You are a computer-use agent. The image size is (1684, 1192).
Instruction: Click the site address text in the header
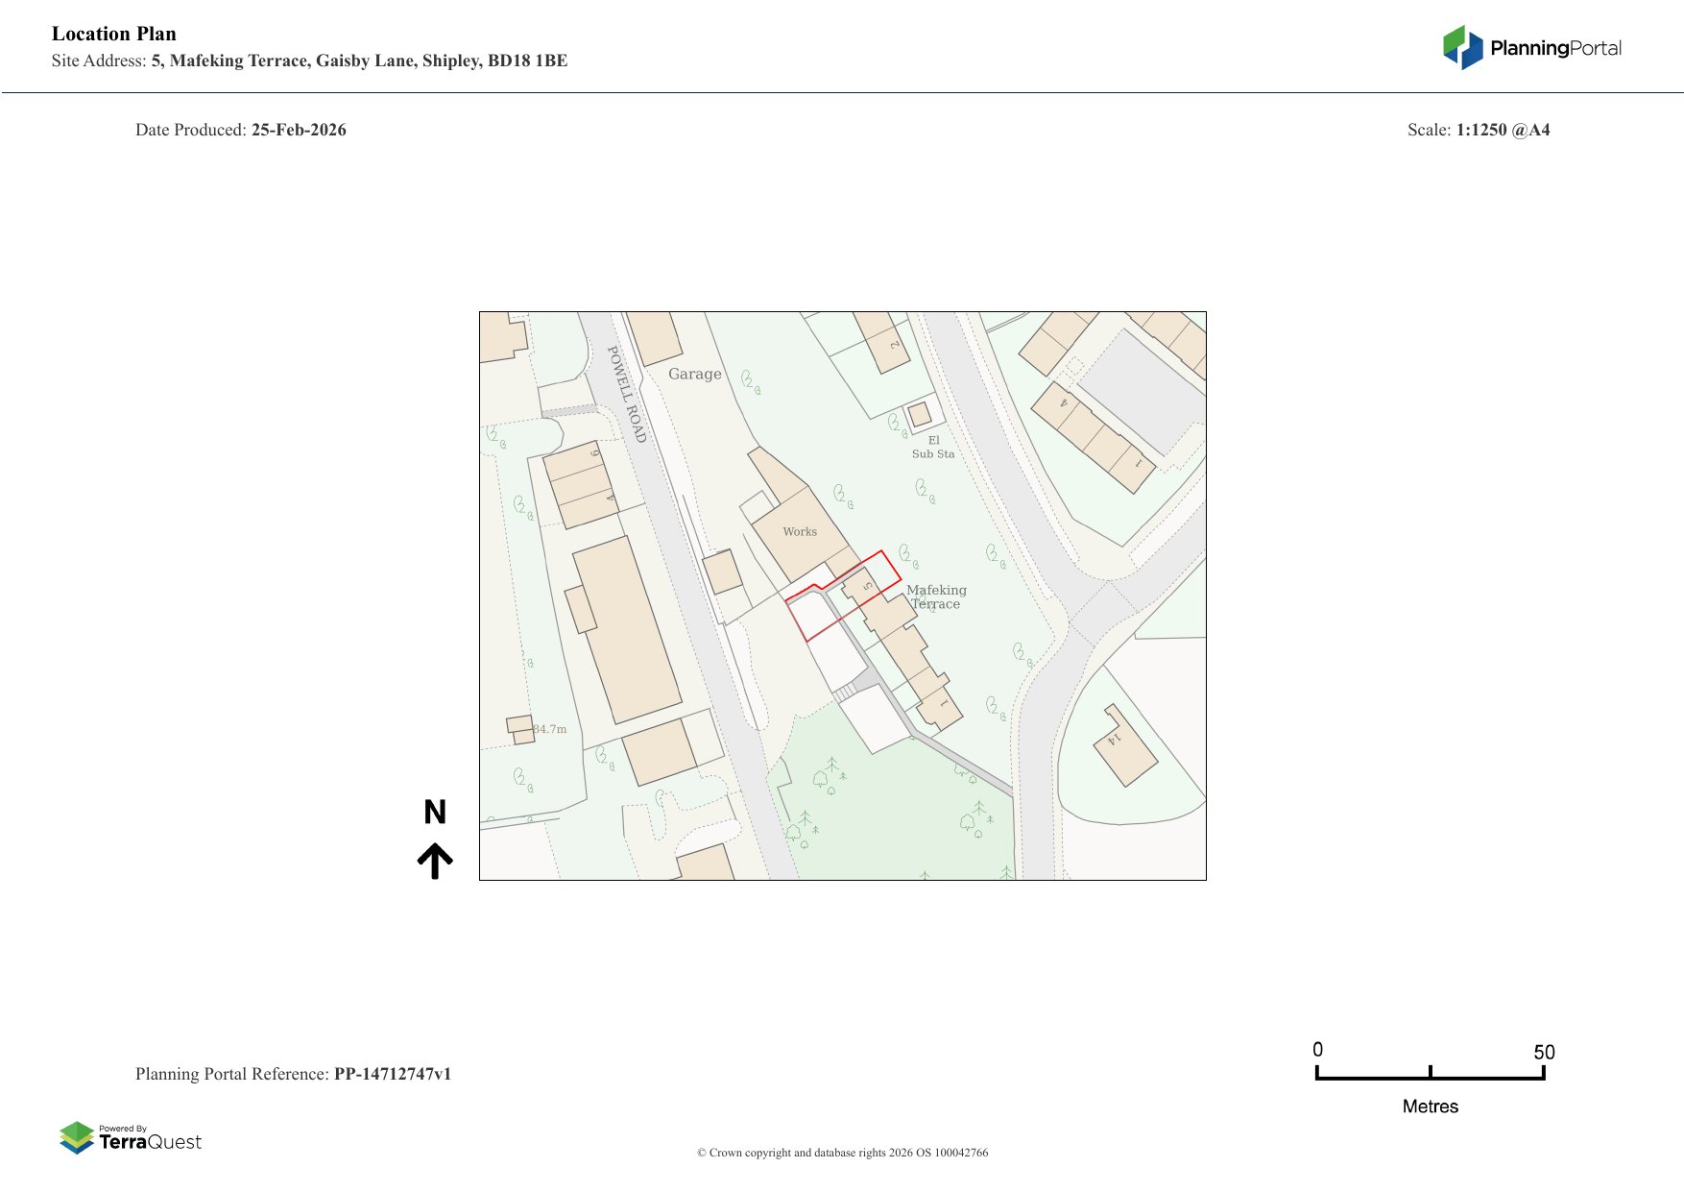pos(359,61)
